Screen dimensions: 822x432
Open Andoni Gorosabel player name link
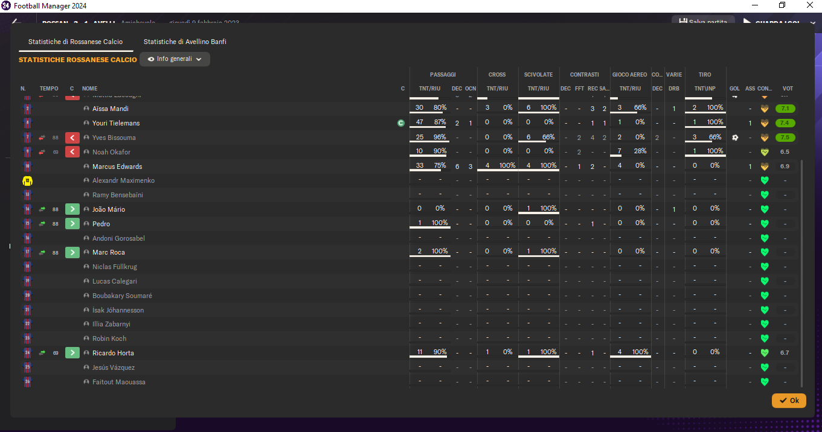(118, 238)
